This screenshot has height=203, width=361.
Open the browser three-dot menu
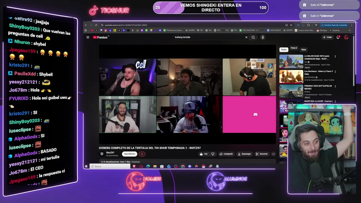tap(351, 25)
